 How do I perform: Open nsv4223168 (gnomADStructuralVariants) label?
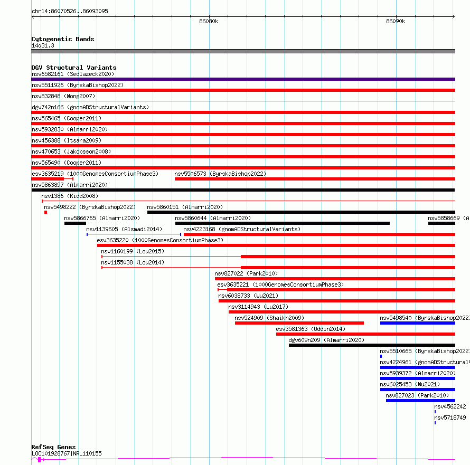click(x=242, y=229)
